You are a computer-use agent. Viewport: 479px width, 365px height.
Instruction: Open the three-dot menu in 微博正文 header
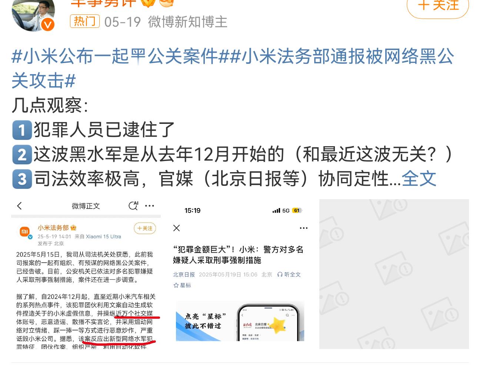click(x=150, y=206)
